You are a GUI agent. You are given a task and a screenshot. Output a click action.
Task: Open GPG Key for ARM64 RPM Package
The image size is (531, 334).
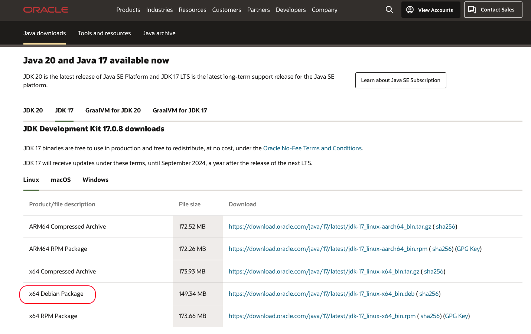(468, 249)
